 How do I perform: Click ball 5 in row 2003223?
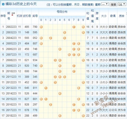point(65,32)
